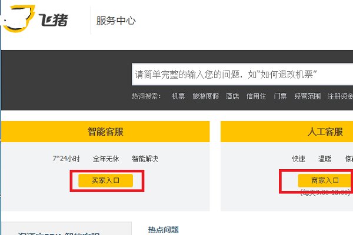Pick the 门票 hot search keyword
This screenshot has width=353, height=235.
(x=280, y=96)
